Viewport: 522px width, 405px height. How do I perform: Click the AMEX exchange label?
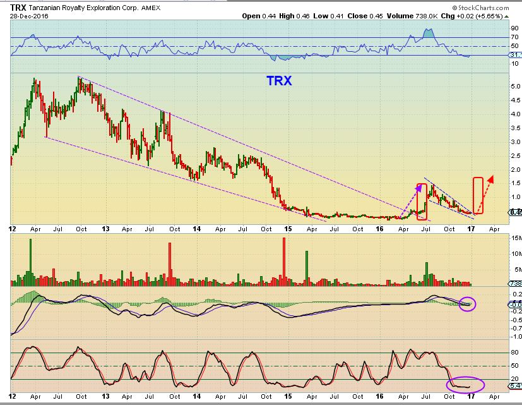pyautogui.click(x=151, y=8)
